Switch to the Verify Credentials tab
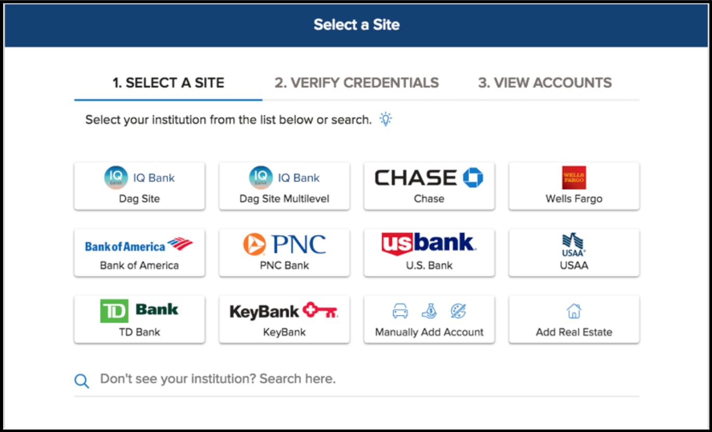 (357, 83)
